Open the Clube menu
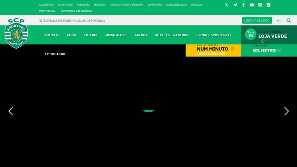This screenshot has width=297, height=167. 72,35
